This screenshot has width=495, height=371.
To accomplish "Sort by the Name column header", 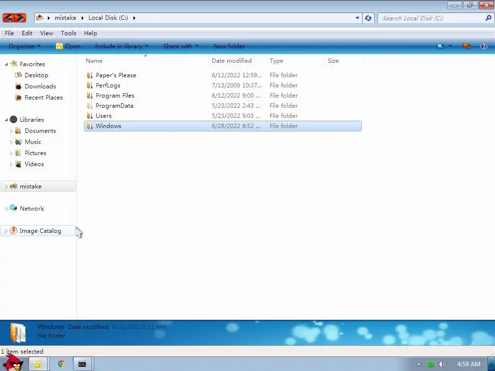I will click(x=146, y=60).
